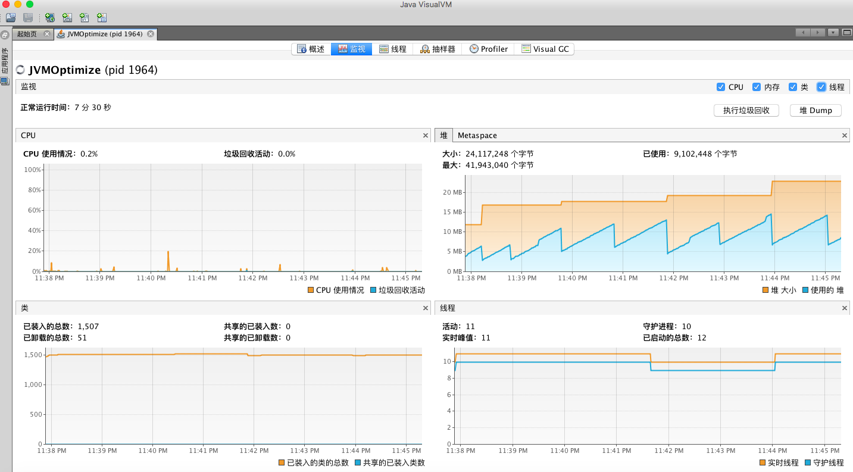Click the 已启动的总数: 12 text
This screenshot has width=853, height=472.
coord(674,338)
